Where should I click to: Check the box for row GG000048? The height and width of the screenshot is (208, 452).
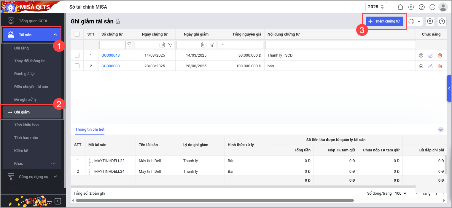tap(77, 55)
